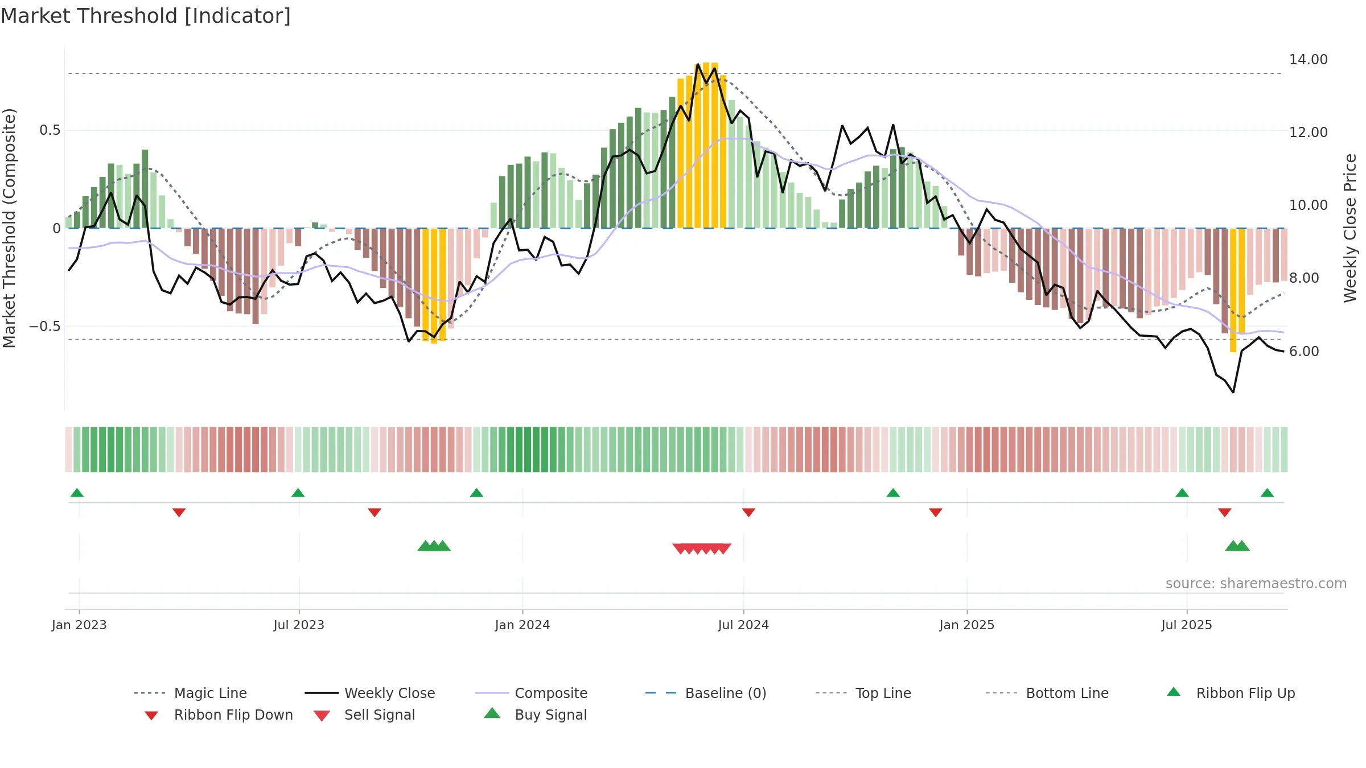The image size is (1366, 768).
Task: Click the Sell Signal legend triangle icon
Action: 322,716
